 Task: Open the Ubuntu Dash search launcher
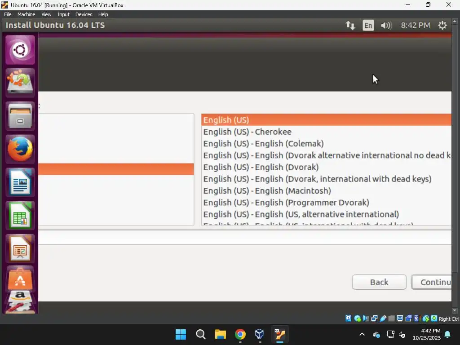pyautogui.click(x=20, y=49)
